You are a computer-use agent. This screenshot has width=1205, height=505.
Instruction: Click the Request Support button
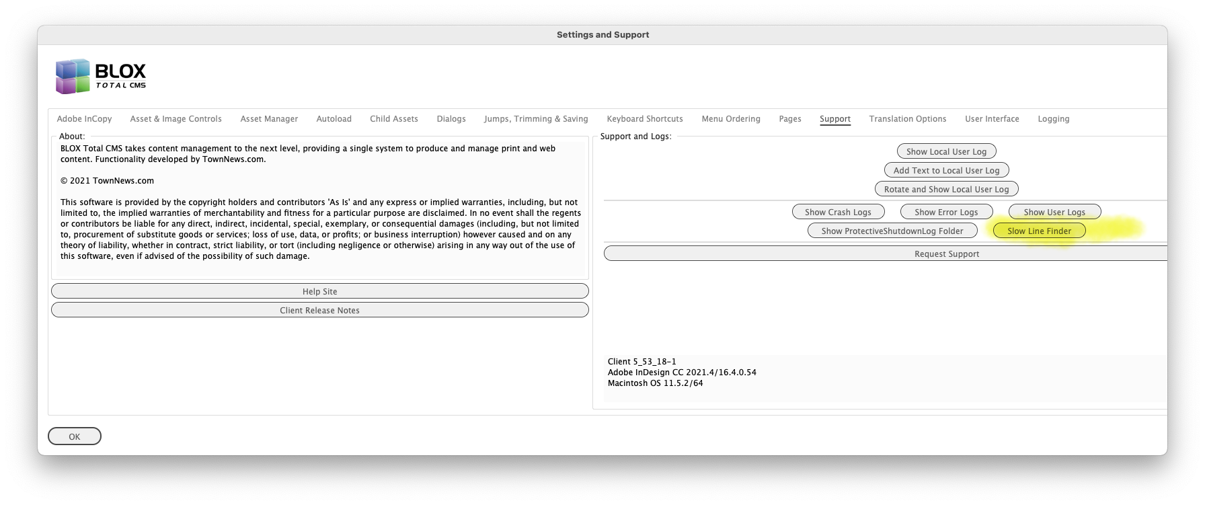pyautogui.click(x=886, y=254)
